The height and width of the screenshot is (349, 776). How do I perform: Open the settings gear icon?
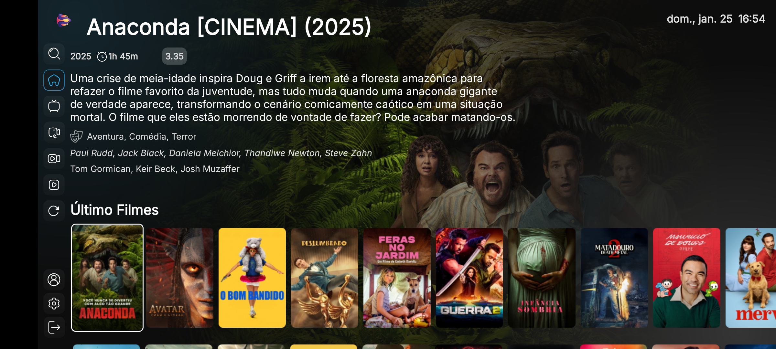pyautogui.click(x=54, y=303)
